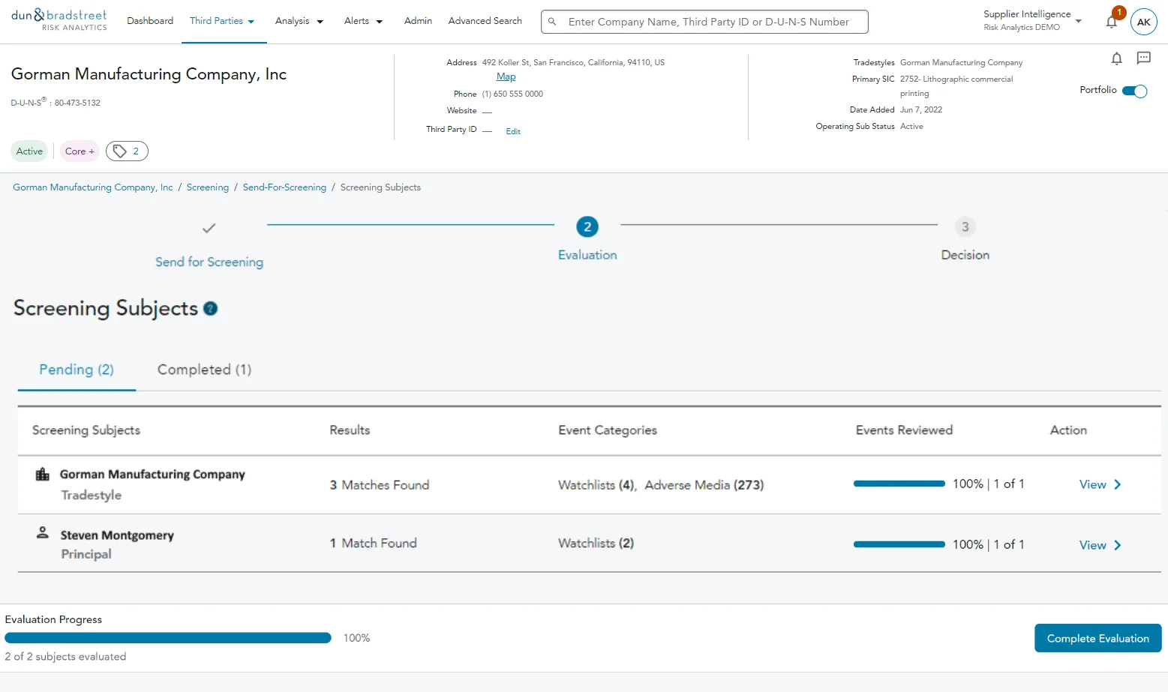Click chevron arrow in Gorman Manufacturing row
Screen dimensions: 1168x692
click(1118, 484)
